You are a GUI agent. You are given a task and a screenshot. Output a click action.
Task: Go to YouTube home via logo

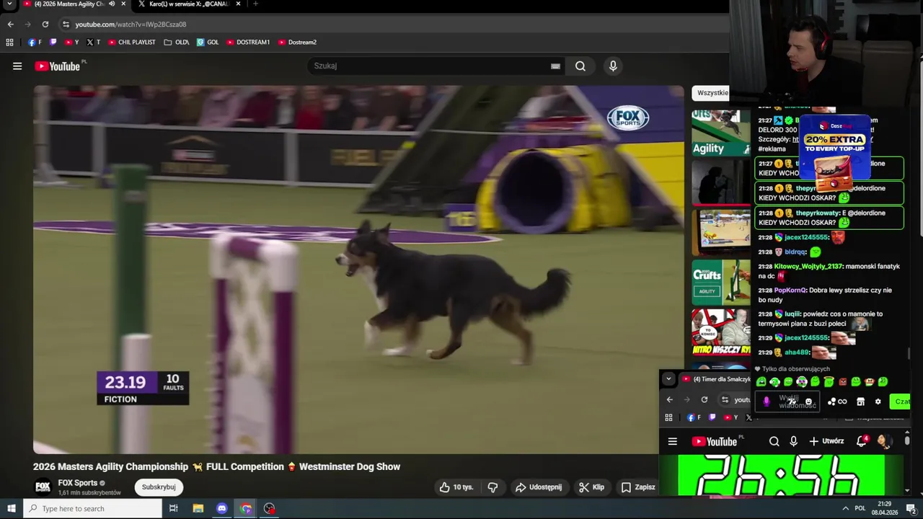pos(58,66)
